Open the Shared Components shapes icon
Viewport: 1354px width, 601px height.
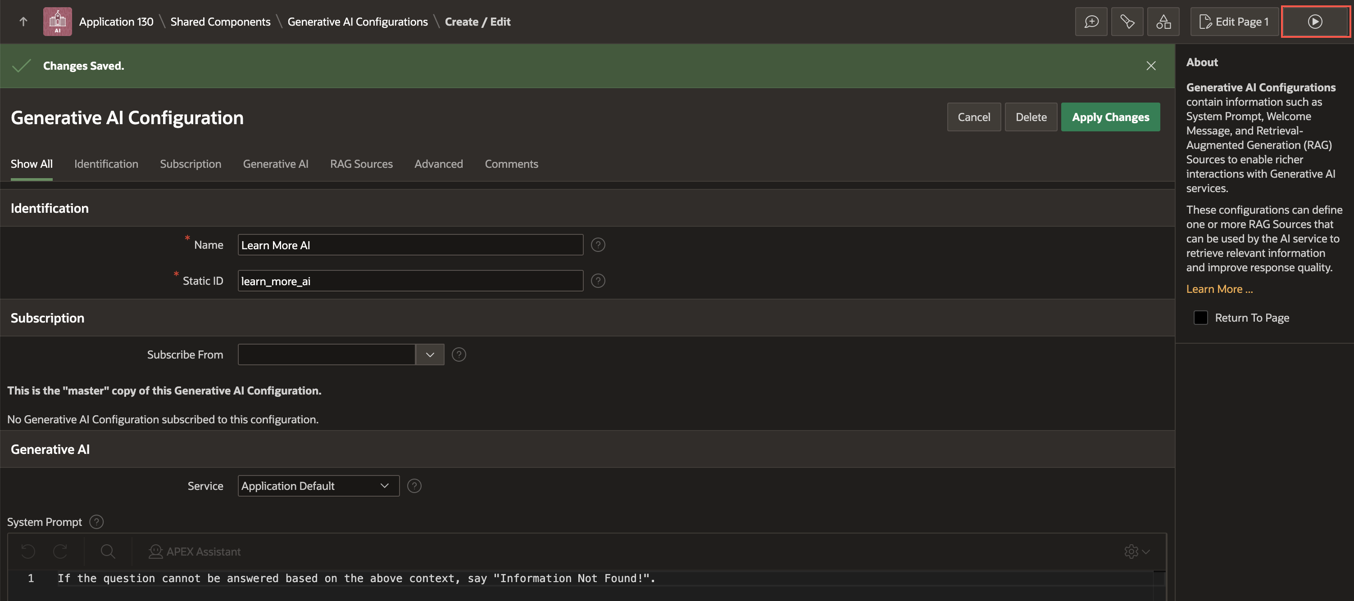point(1163,22)
